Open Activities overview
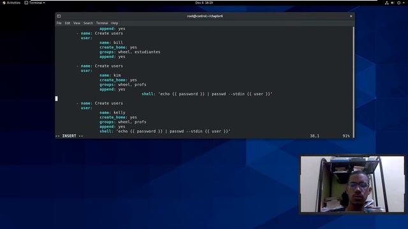The image size is (408, 229). tap(11, 3)
